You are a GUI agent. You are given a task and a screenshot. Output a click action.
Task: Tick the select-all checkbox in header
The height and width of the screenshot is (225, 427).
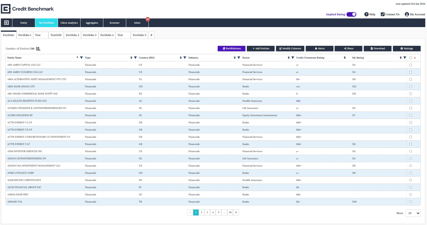[x=411, y=58]
